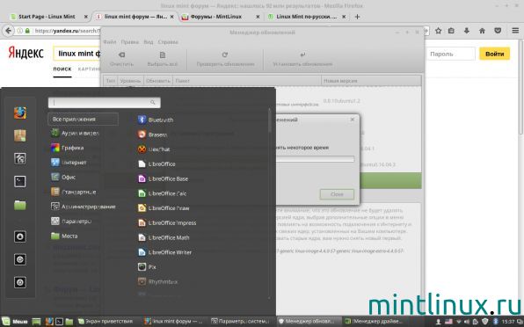Open Справка menu in Update Manager

[x=168, y=42]
